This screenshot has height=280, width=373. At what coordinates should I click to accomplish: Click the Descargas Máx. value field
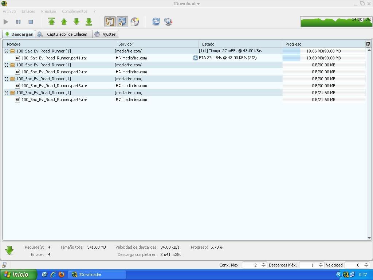(309, 265)
